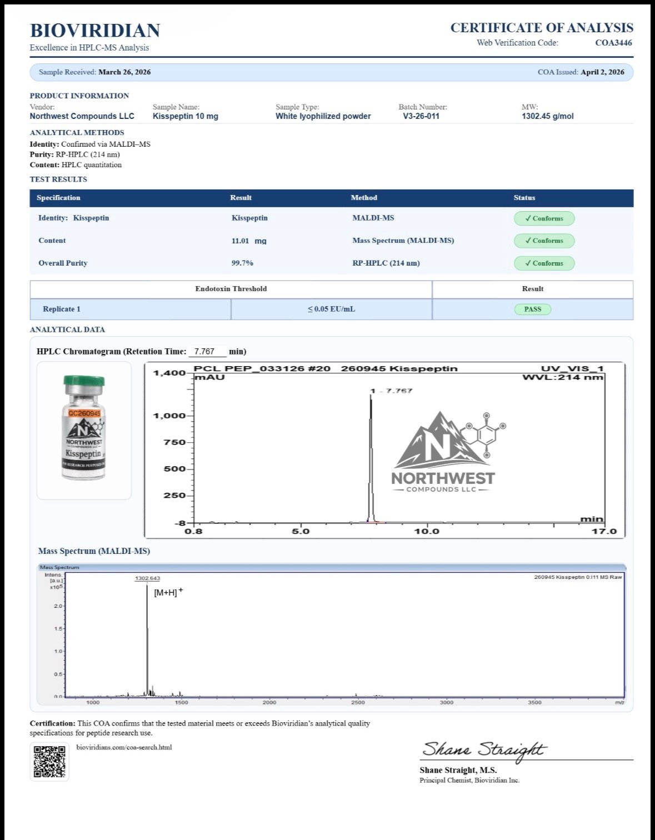Open the bioviridians.com/coa-search.html link
This screenshot has width=655, height=840.
[x=124, y=747]
